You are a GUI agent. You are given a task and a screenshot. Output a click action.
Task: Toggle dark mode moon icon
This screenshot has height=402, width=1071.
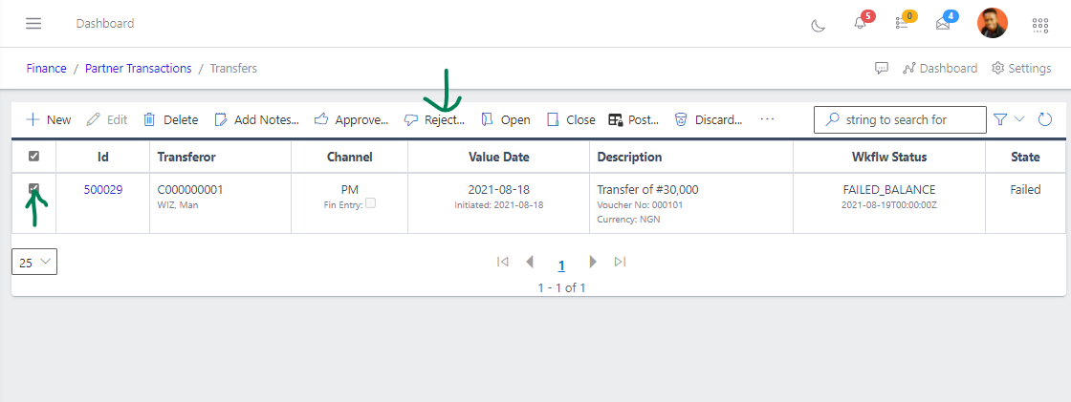point(818,25)
